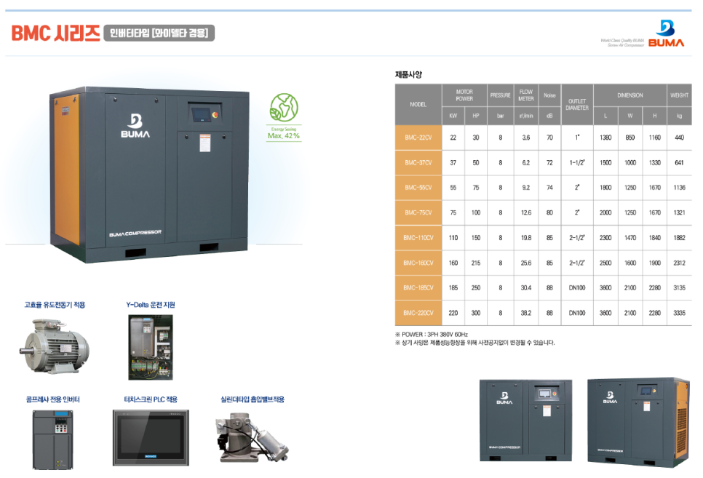
Task: Select the BMC-220CV model cell
Action: pos(418,313)
